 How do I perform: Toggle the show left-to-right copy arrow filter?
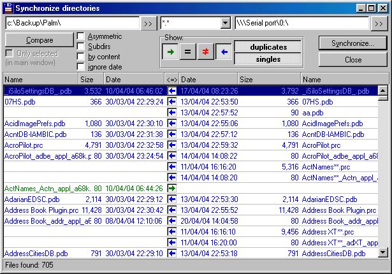coord(170,52)
